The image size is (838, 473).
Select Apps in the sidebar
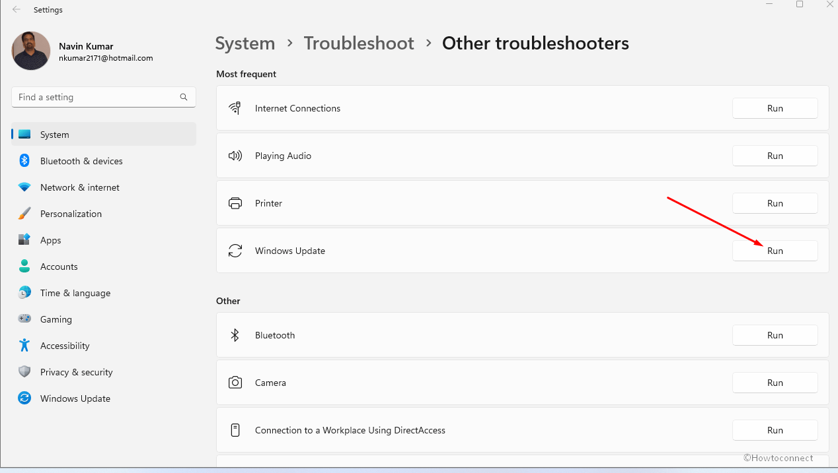(104, 240)
